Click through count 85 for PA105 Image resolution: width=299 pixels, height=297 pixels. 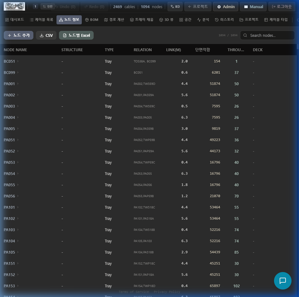pyautogui.click(x=237, y=252)
